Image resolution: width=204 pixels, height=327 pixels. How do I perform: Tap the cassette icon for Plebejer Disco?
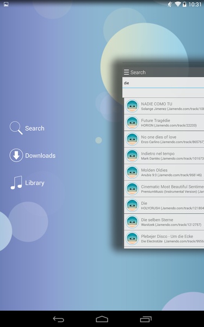tap(132, 238)
